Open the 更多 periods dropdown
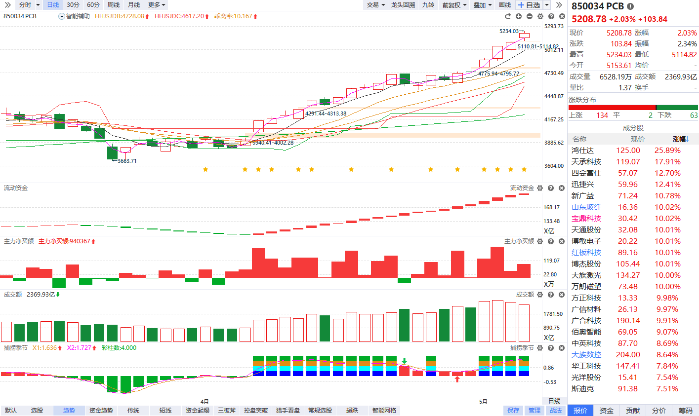The image size is (699, 416). 157,5
